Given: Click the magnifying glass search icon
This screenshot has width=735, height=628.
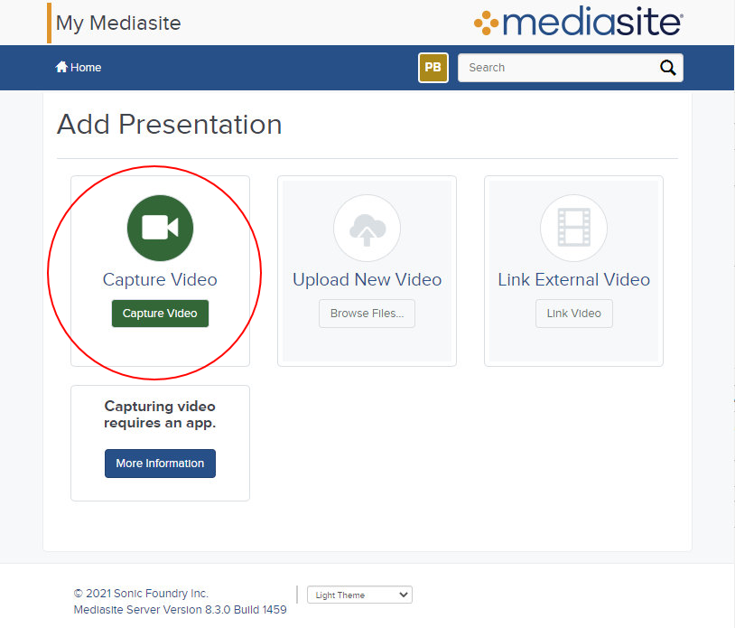Looking at the screenshot, I should 667,68.
